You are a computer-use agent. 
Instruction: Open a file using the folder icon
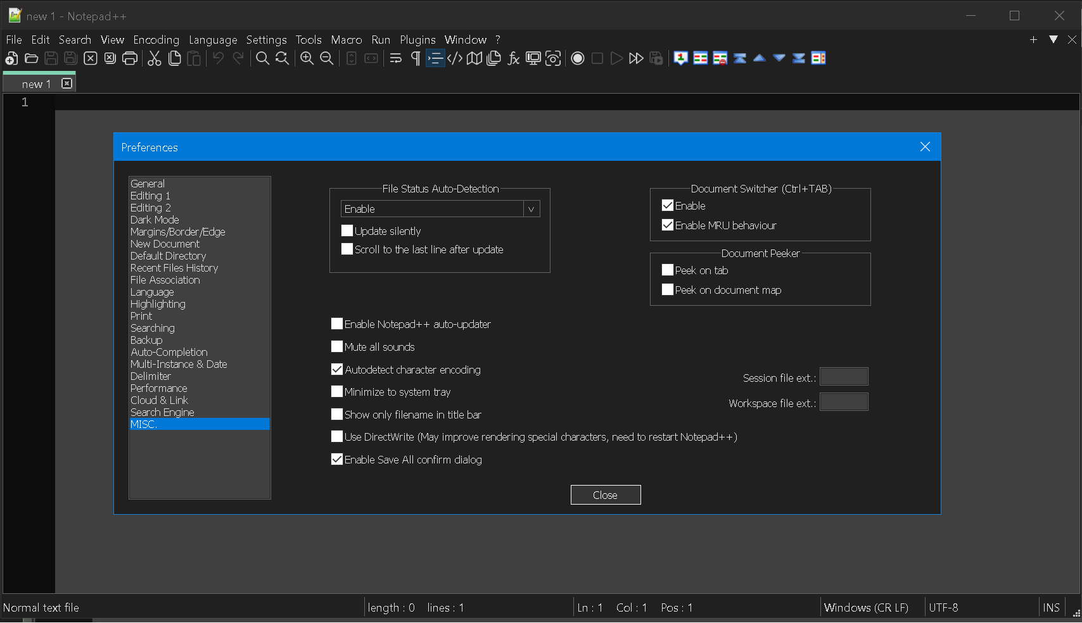[x=31, y=58]
